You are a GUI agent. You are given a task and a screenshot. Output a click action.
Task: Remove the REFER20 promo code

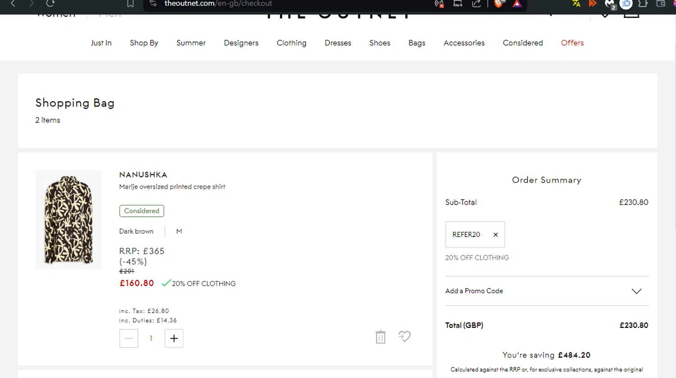496,235
